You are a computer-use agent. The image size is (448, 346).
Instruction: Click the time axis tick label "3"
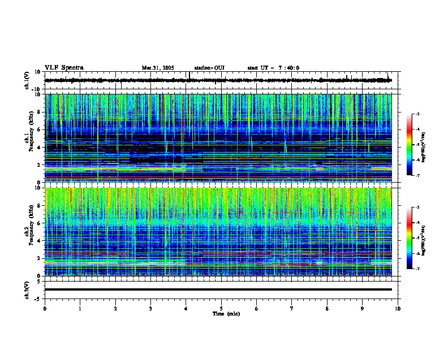(x=150, y=309)
